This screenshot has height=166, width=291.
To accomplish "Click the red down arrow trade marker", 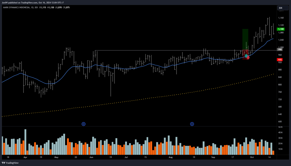I will [248, 58].
